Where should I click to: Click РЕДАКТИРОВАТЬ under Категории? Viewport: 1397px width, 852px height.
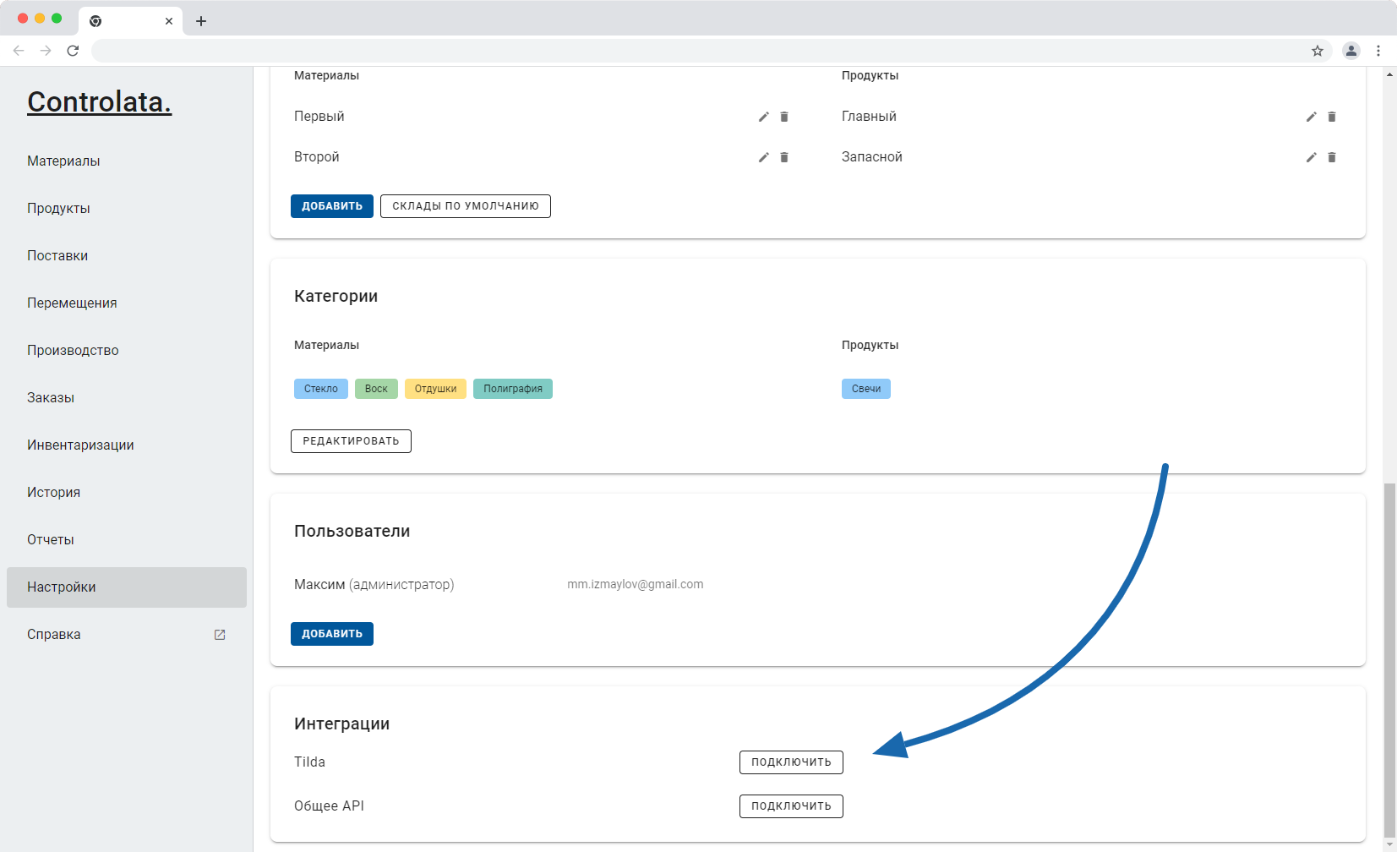pos(351,441)
